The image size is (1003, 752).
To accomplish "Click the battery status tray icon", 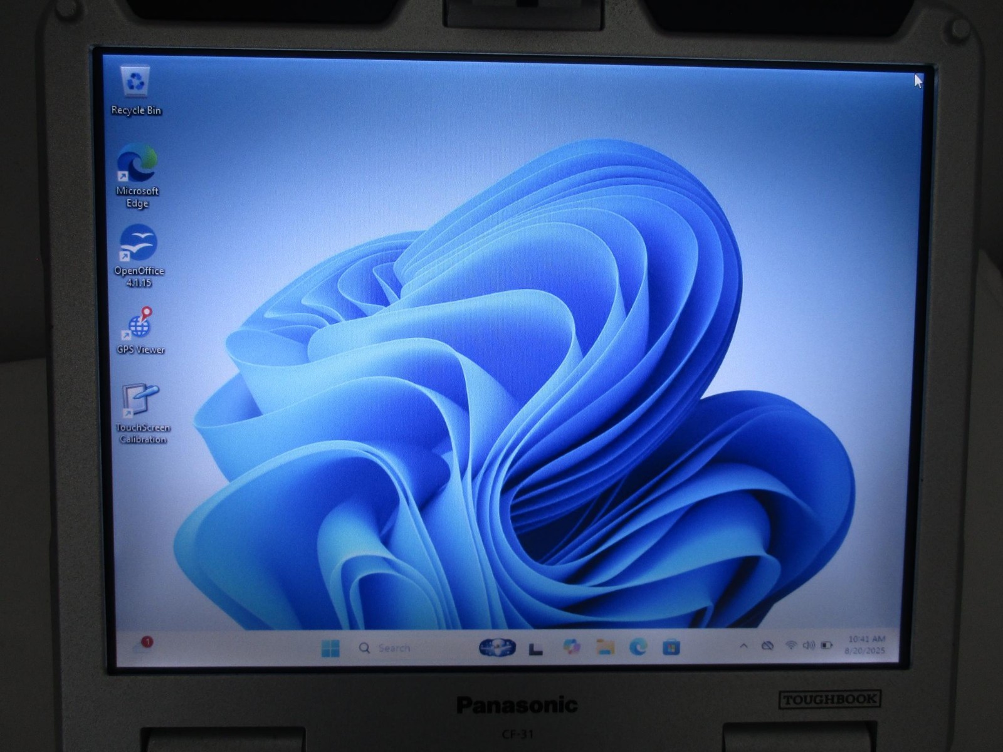I will click(827, 645).
